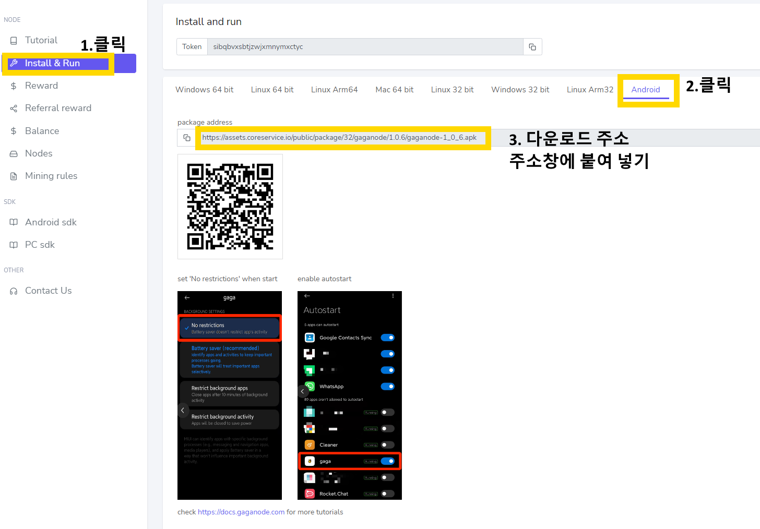Click the Nodes drive icon
This screenshot has height=529, width=760.
click(14, 153)
